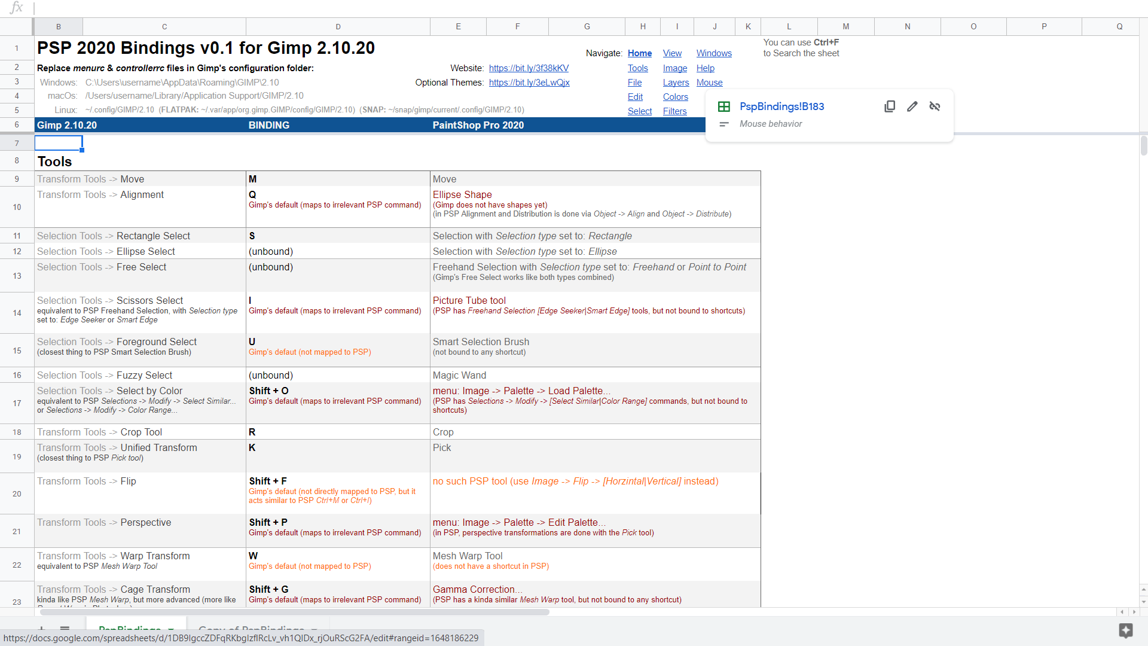
Task: Select the 'Transform Tools -> Perspective' cell
Action: point(141,531)
